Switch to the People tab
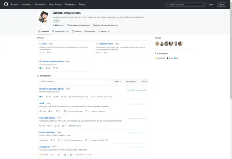232x159 pixels. pos(104,31)
